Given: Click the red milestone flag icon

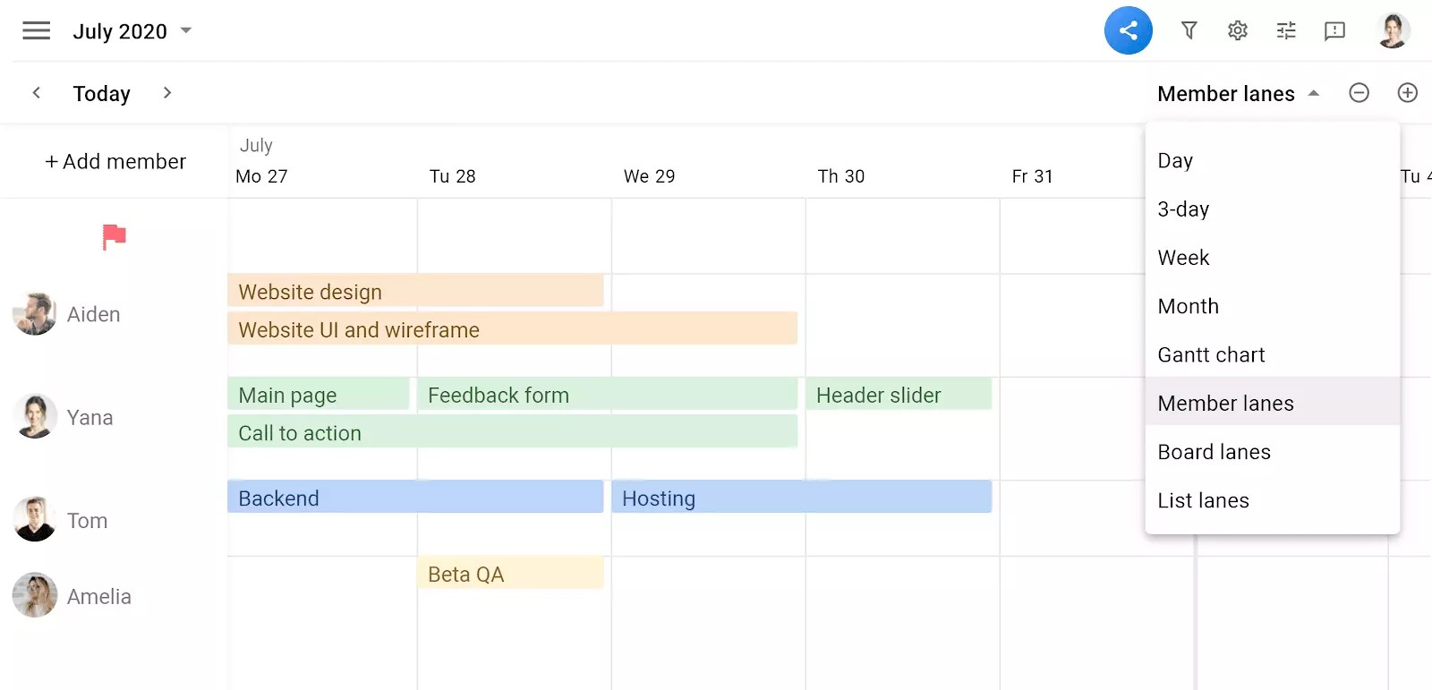Looking at the screenshot, I should pos(114,237).
